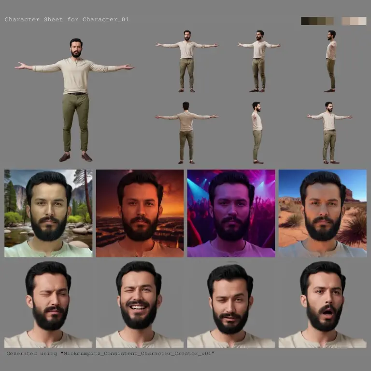Image resolution: width=371 pixels, height=371 pixels.
Task: Click the small front-view T-pose figure in top row
Action: (x=186, y=61)
